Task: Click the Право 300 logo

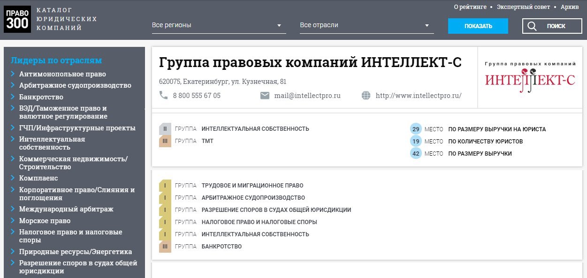Action: 17,19
